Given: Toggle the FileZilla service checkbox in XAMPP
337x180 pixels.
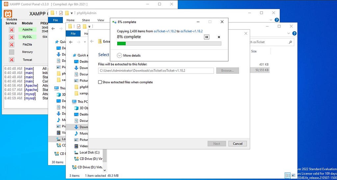Looking at the screenshot, I should point(12,45).
